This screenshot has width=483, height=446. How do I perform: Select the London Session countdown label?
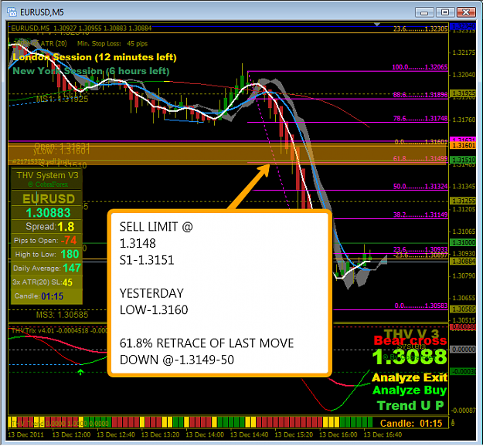coord(94,57)
